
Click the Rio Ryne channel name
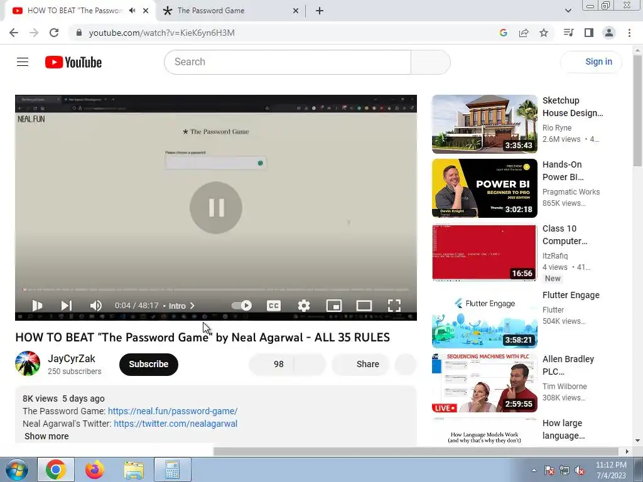[556, 128]
